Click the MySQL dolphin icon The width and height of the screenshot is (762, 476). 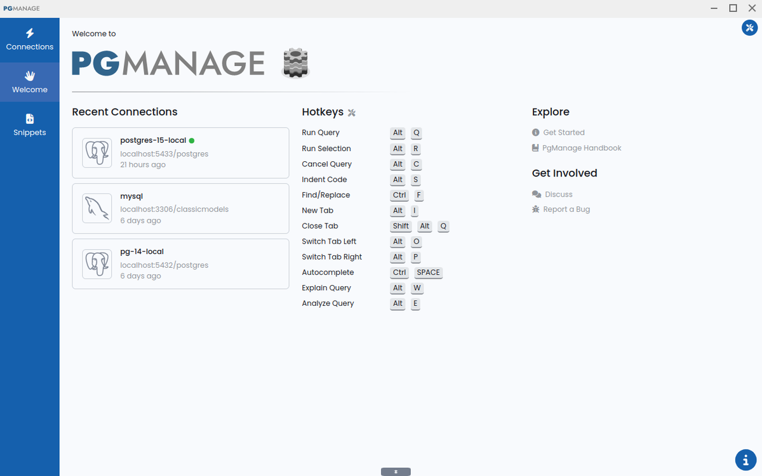(x=97, y=209)
